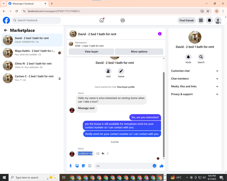
Task: Go back from Marketplace chats list
Action: 5,30
